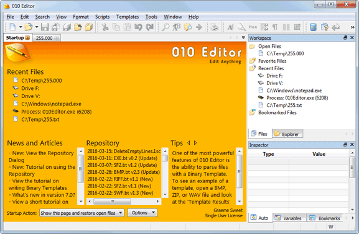Screen dimensions: 359x234
Task: Open the Startup Action dropdown
Action: (x=82, y=213)
